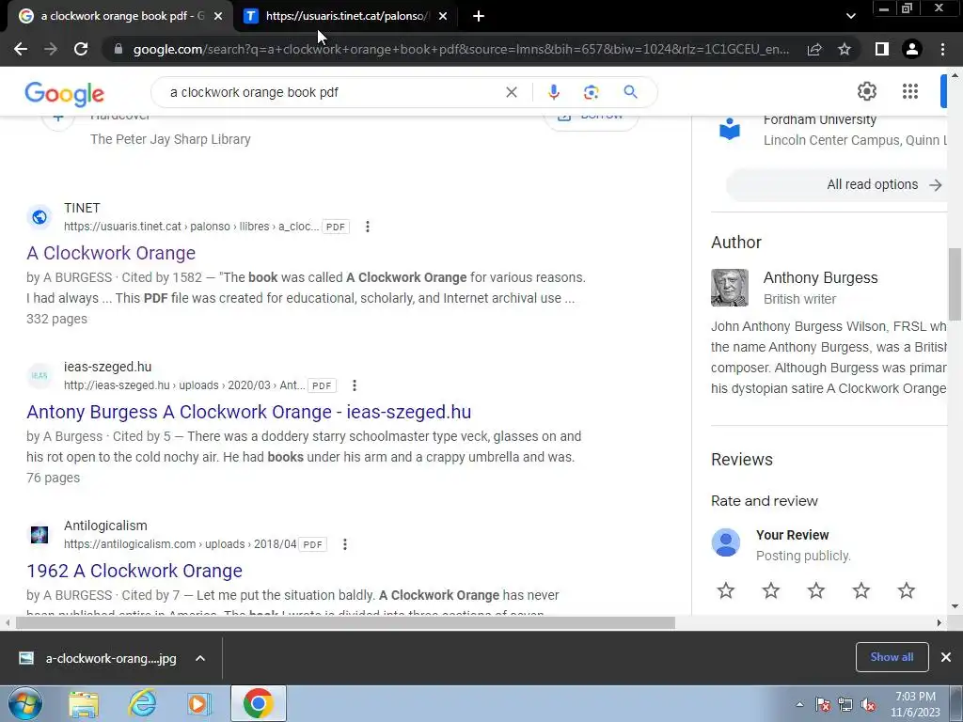Click the Antilogicalism site favicon
This screenshot has width=963, height=722.
tap(39, 535)
